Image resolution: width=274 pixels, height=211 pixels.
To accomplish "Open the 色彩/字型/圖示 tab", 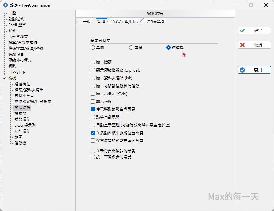I will point(125,22).
